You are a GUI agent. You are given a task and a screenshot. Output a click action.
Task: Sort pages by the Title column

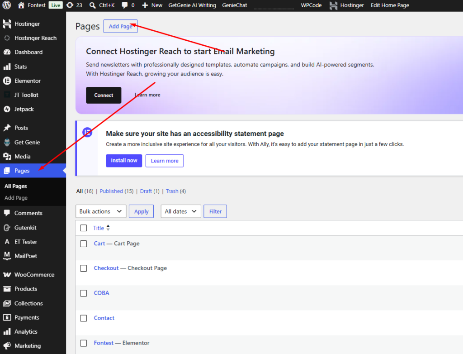(x=101, y=228)
